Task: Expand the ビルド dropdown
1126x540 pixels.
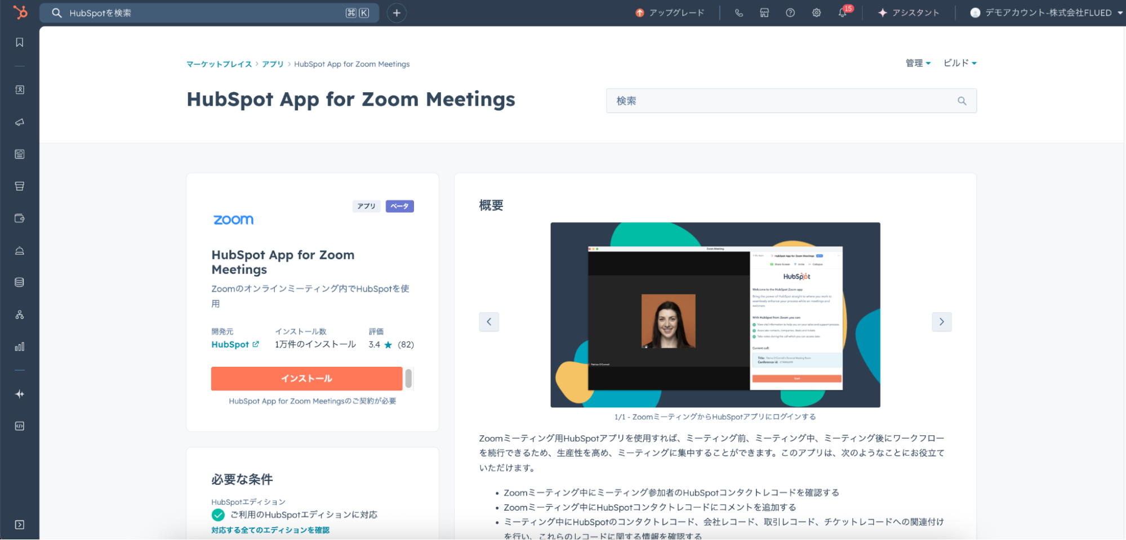Action: click(959, 63)
